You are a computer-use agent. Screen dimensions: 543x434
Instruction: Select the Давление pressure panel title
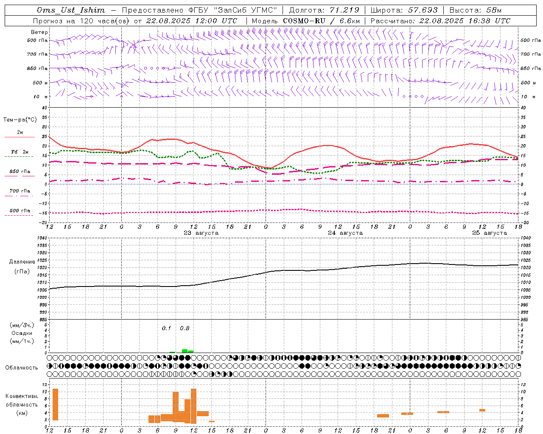pos(22,262)
